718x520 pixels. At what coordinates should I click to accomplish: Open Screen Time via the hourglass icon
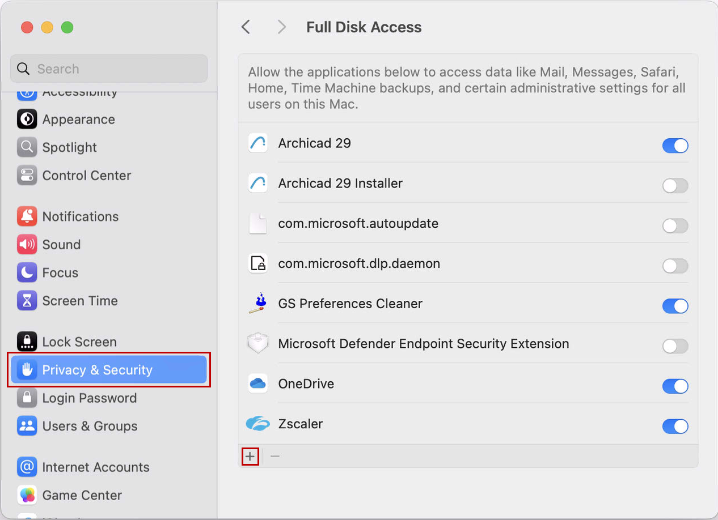tap(27, 301)
